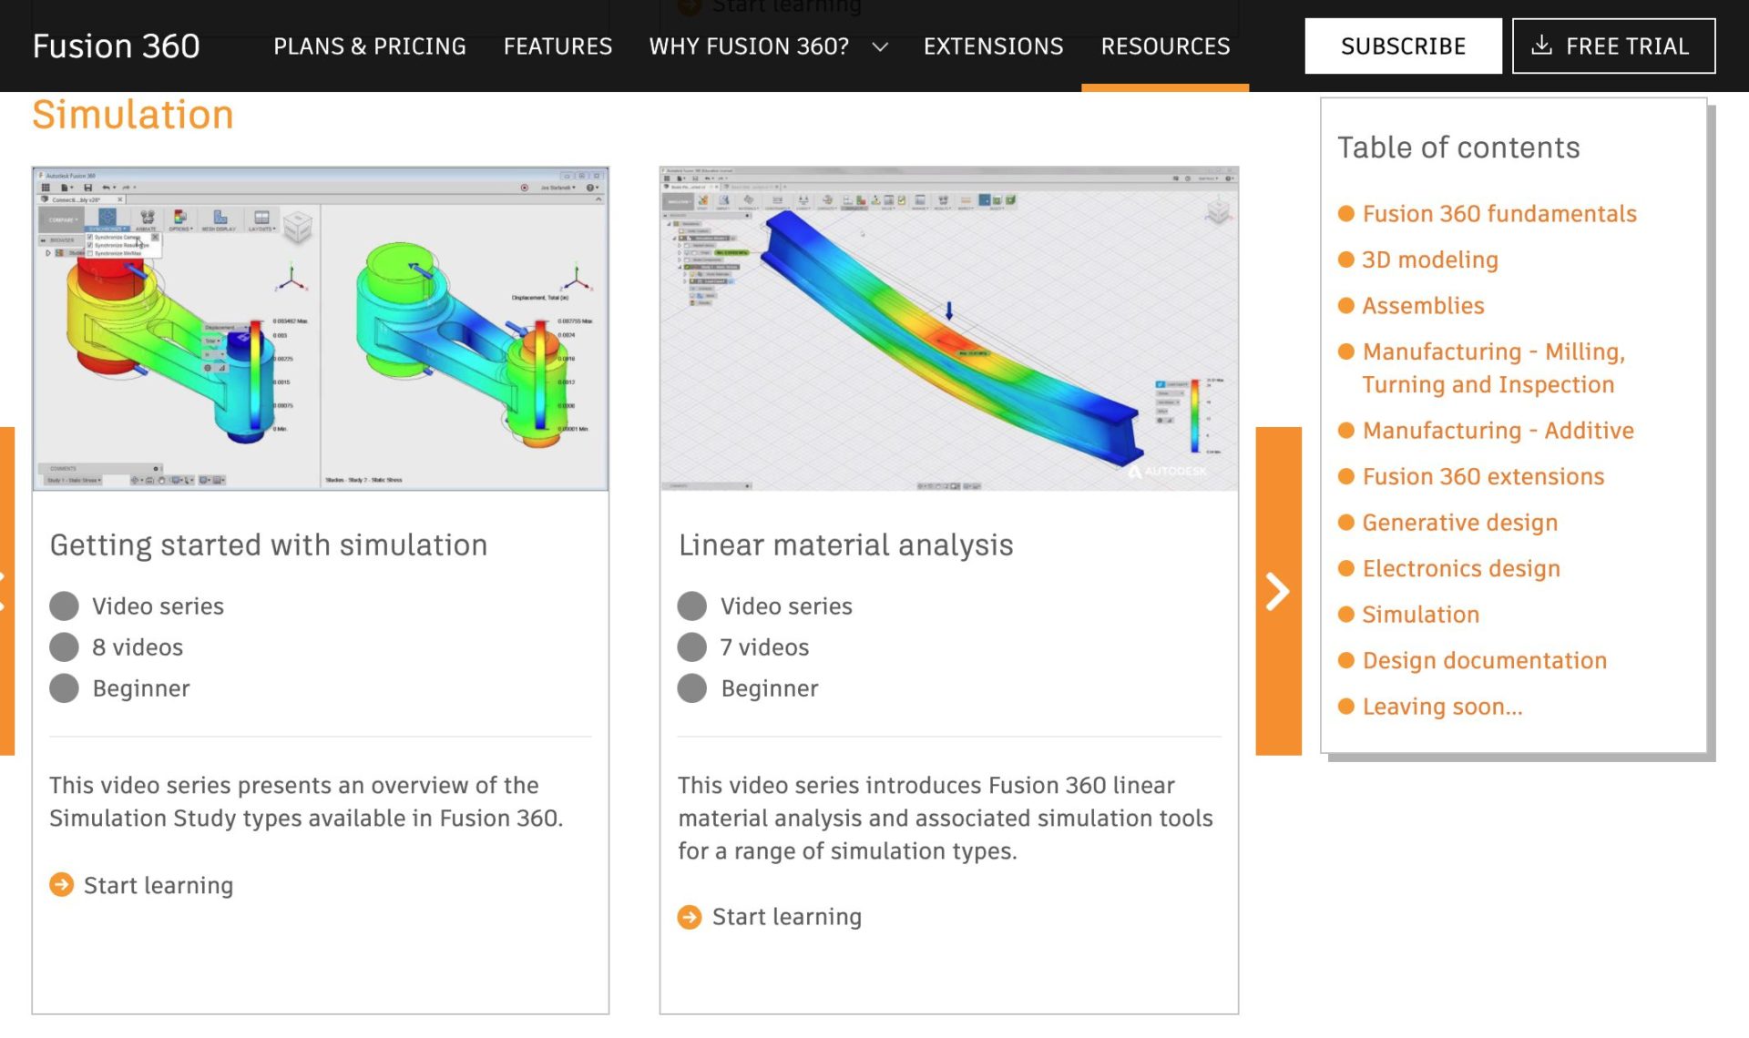Open Plans & Pricing menu item
1749x1038 pixels.
click(370, 46)
